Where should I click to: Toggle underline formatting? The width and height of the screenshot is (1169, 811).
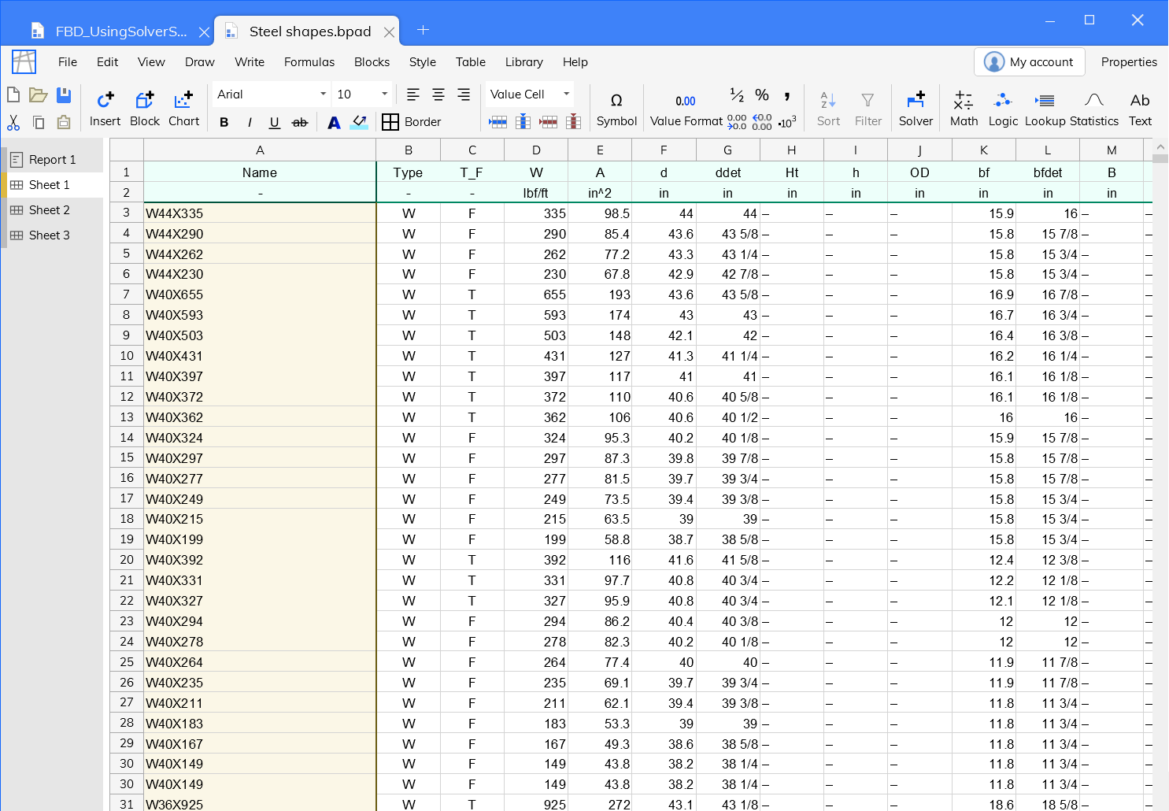point(274,122)
